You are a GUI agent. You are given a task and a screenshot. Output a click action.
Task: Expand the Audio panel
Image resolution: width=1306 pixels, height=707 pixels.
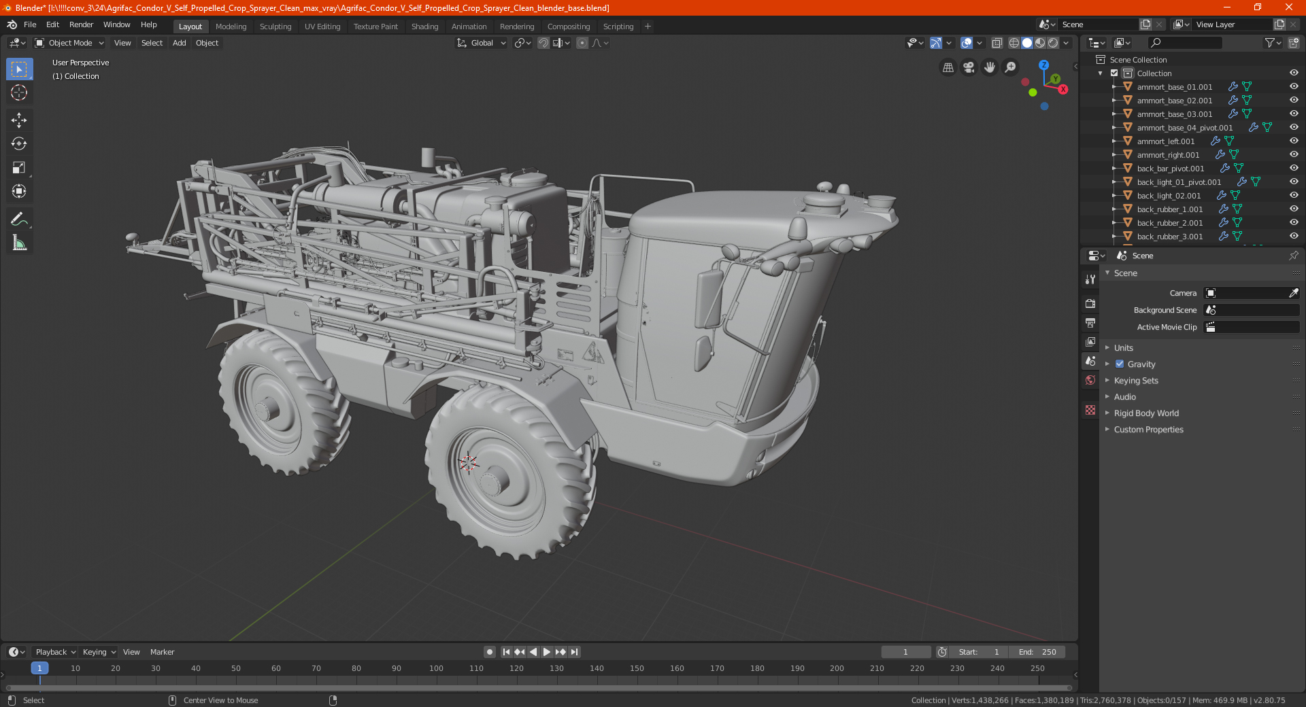coord(1124,396)
